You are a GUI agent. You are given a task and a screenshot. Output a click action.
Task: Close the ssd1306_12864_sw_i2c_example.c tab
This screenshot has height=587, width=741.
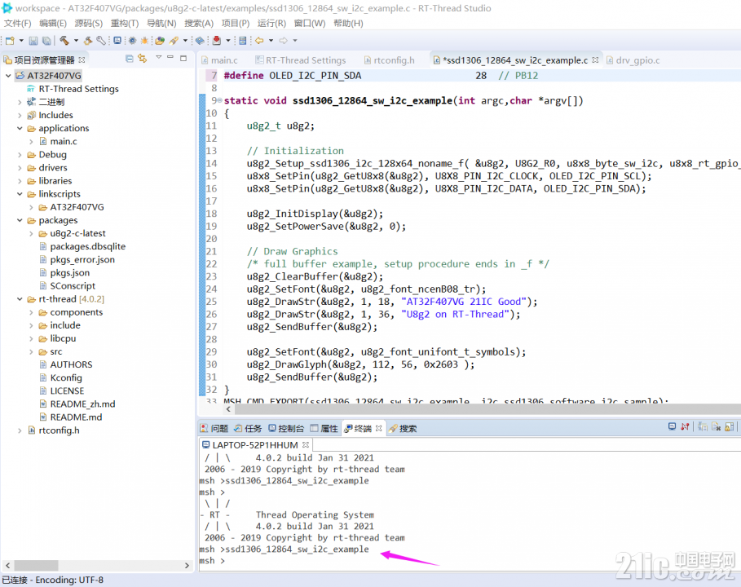pos(595,60)
